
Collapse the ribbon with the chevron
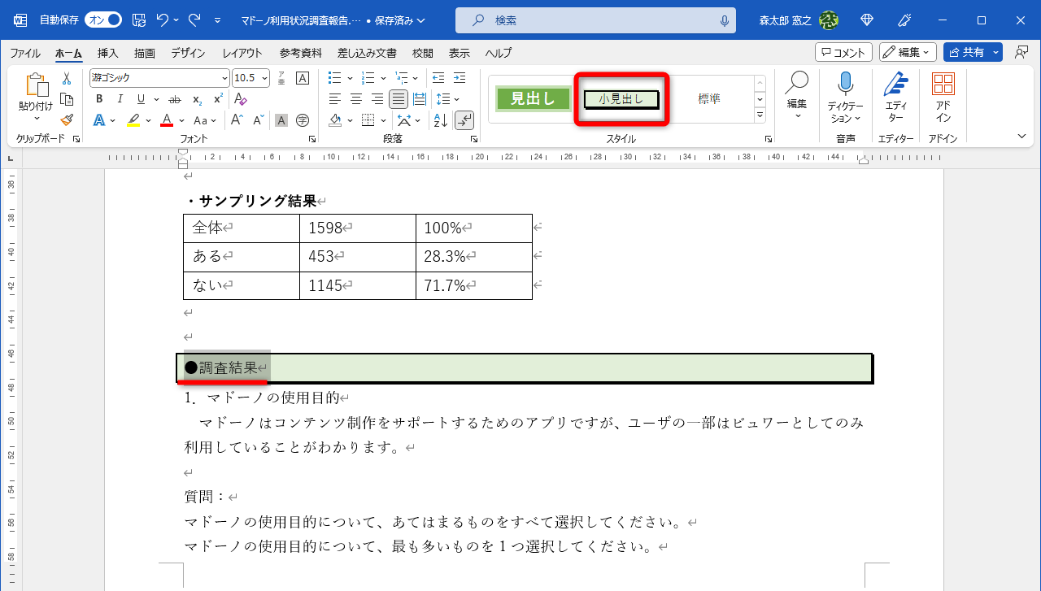1021,136
